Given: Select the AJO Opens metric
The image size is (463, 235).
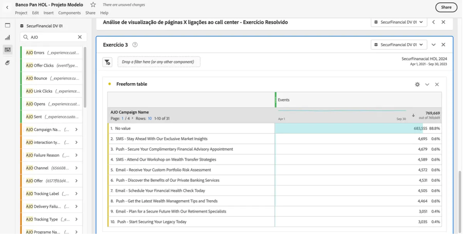Looking at the screenshot, I should pos(51,104).
